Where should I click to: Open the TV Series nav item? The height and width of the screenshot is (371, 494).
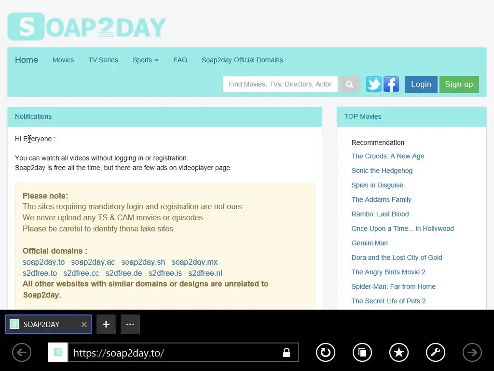(x=103, y=60)
